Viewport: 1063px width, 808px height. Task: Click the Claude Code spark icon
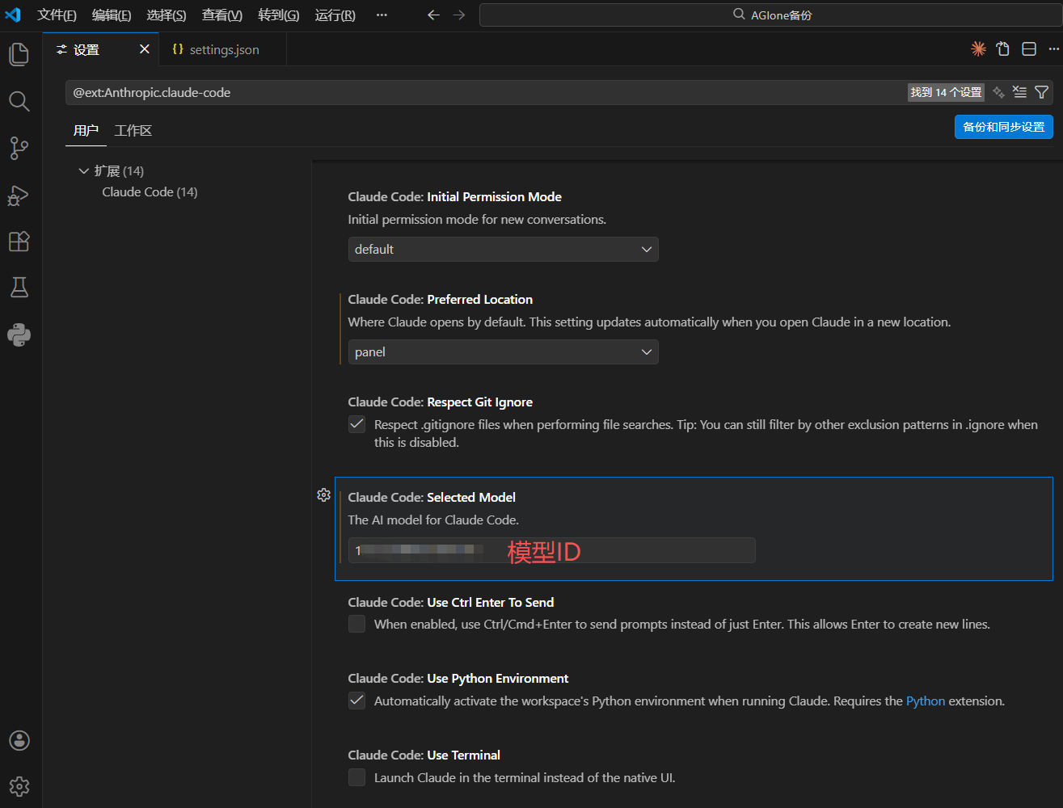[978, 49]
